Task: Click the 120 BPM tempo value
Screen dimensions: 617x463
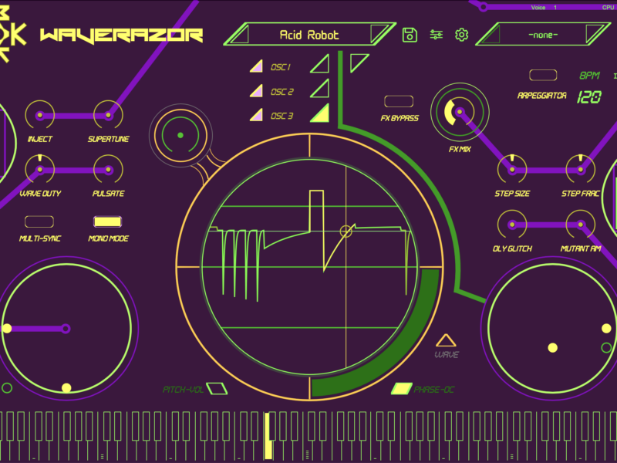Action: pyautogui.click(x=589, y=97)
